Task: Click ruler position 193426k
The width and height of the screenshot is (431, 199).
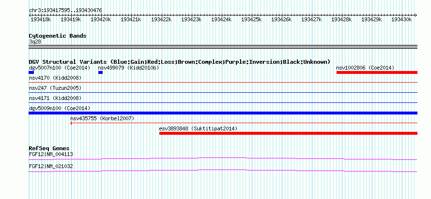Action: tap(281, 19)
